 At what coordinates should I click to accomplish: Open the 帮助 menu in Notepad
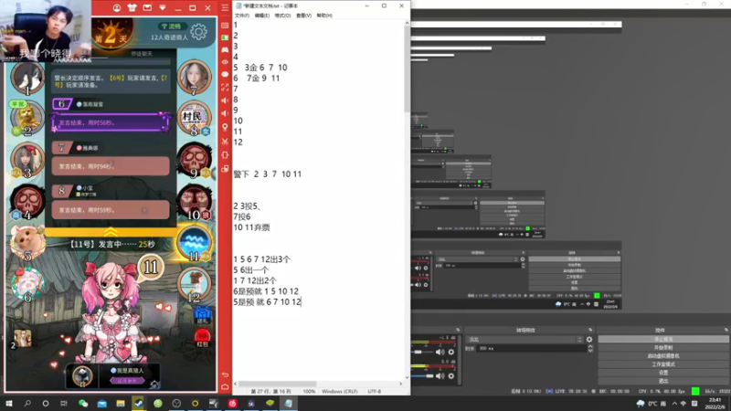click(324, 16)
